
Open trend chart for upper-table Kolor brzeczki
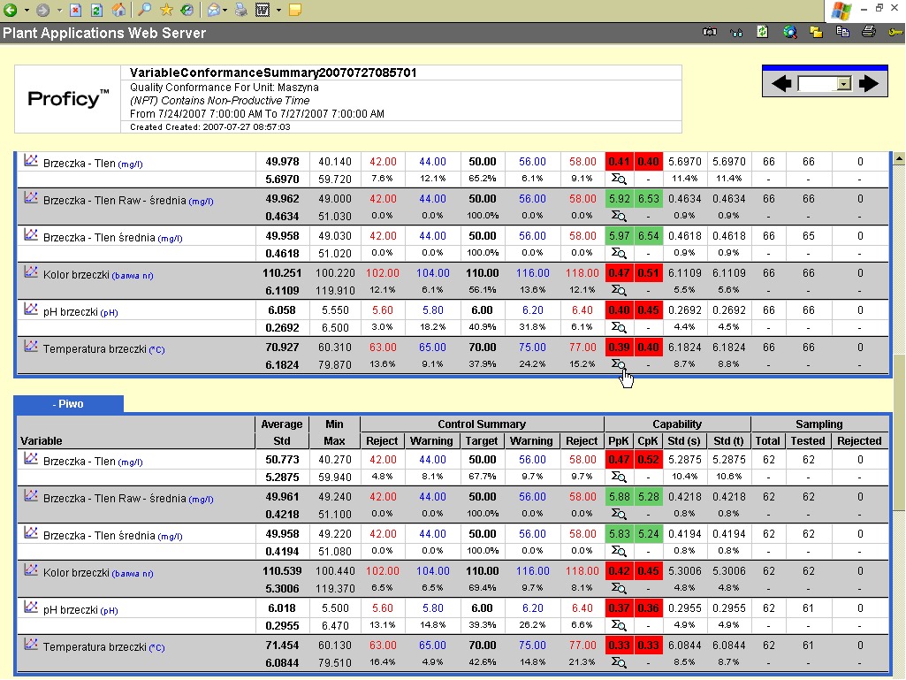click(31, 271)
